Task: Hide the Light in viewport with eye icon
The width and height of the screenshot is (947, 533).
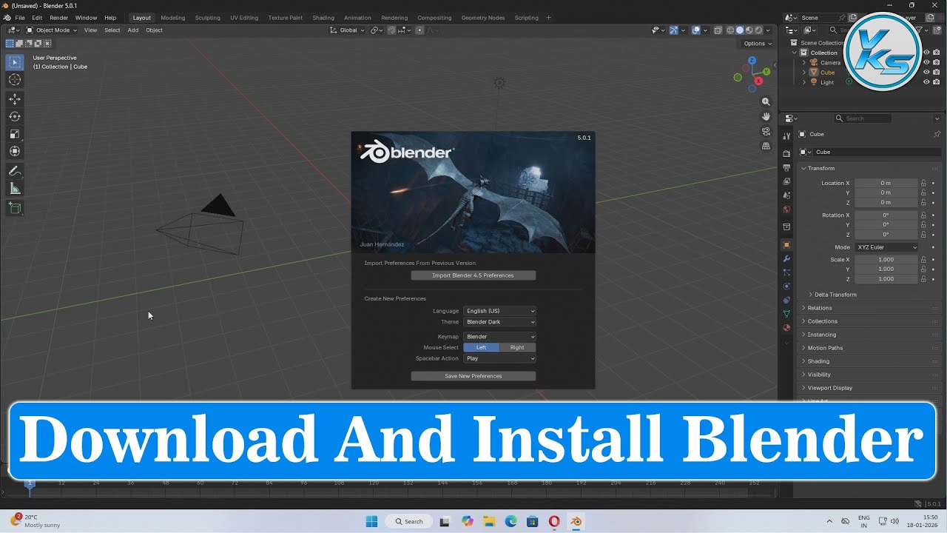Action: point(926,82)
